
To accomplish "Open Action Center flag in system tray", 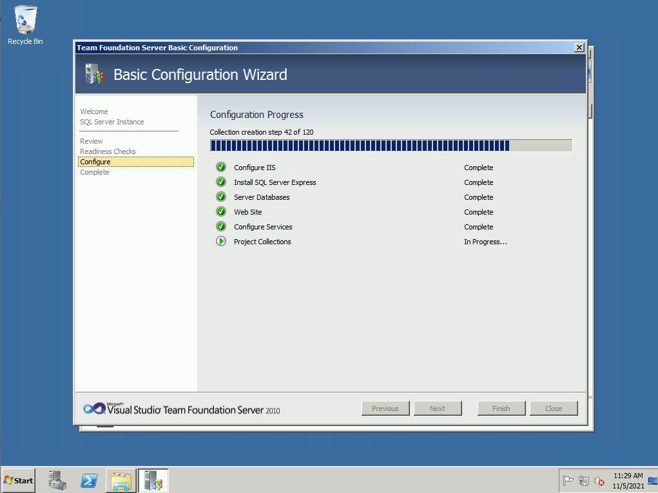I will click(x=568, y=481).
